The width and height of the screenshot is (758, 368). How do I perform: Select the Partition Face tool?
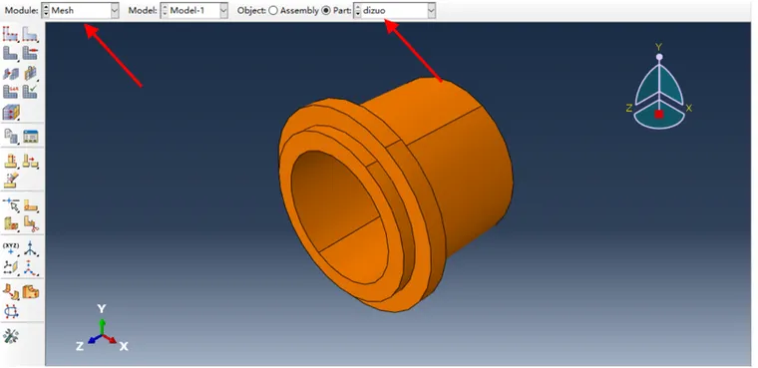30,161
